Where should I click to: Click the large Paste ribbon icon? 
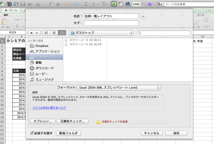(5, 22)
